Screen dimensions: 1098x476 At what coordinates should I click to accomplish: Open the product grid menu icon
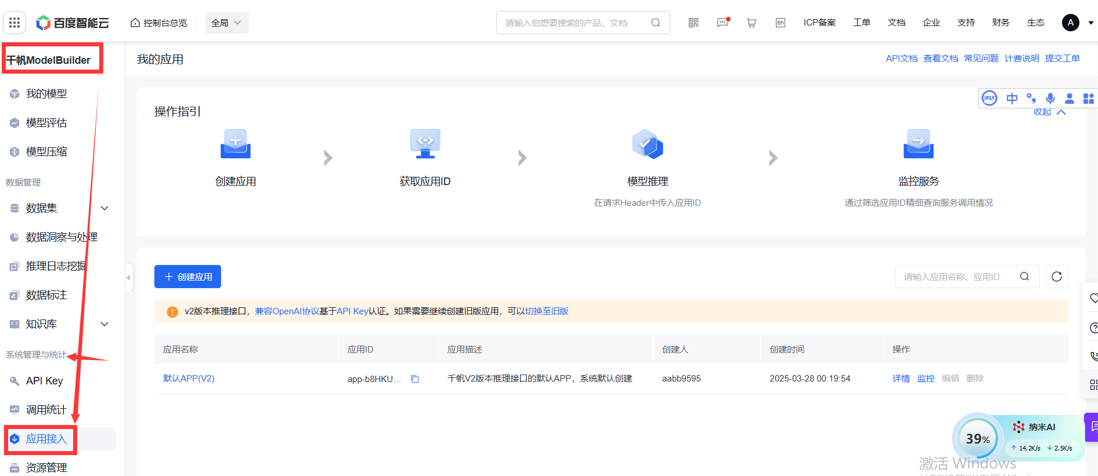(x=15, y=23)
